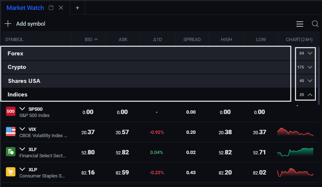322x187 pixels.
Task: Add a new tab with plus button
Action: point(78,8)
